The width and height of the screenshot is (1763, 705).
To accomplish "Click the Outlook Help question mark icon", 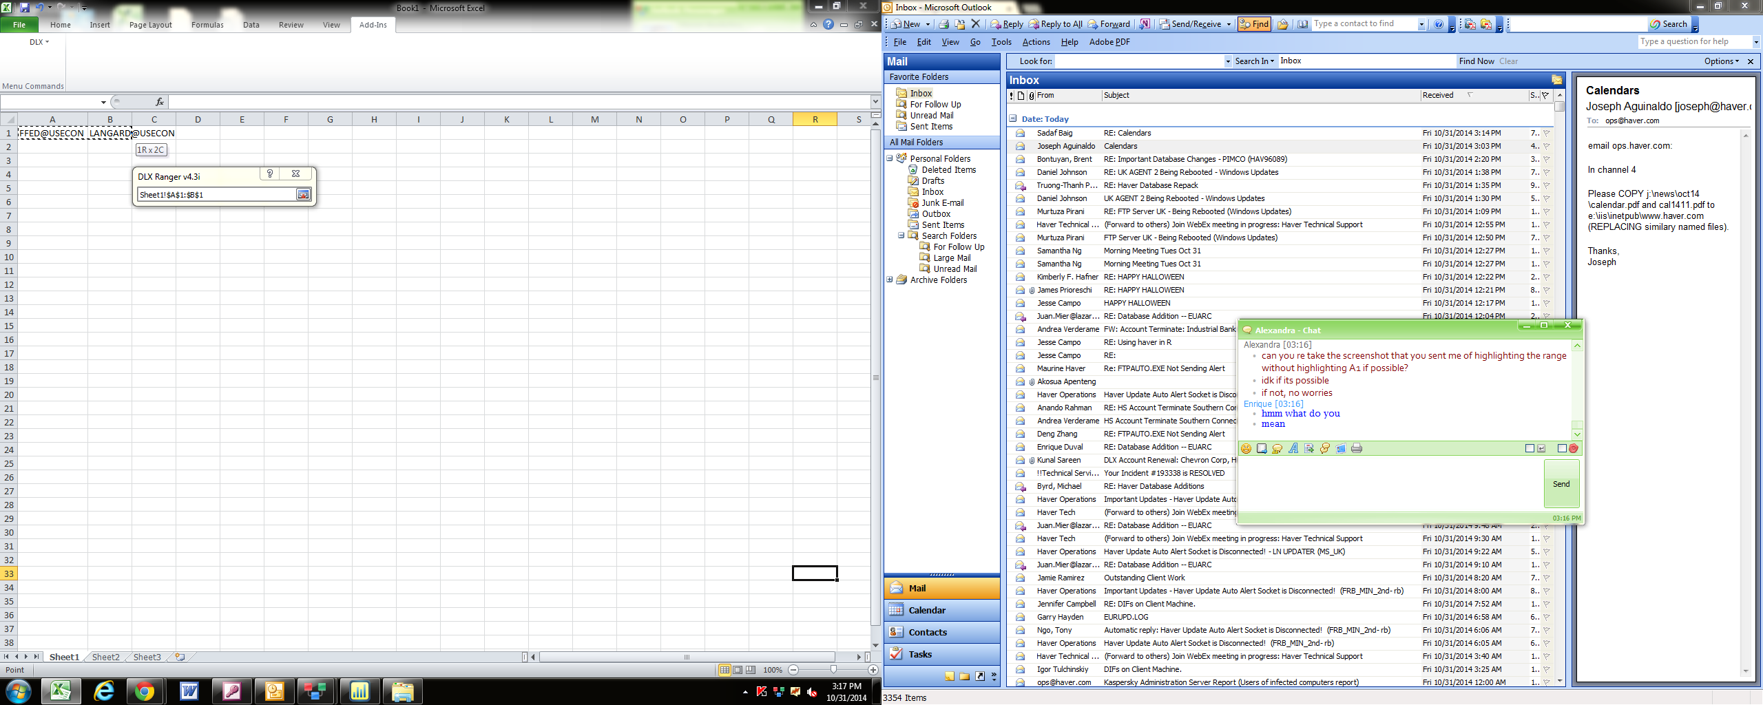I will pos(1439,24).
